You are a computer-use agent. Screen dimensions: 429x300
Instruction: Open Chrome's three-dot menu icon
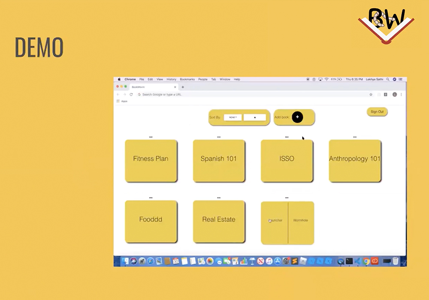(401, 94)
